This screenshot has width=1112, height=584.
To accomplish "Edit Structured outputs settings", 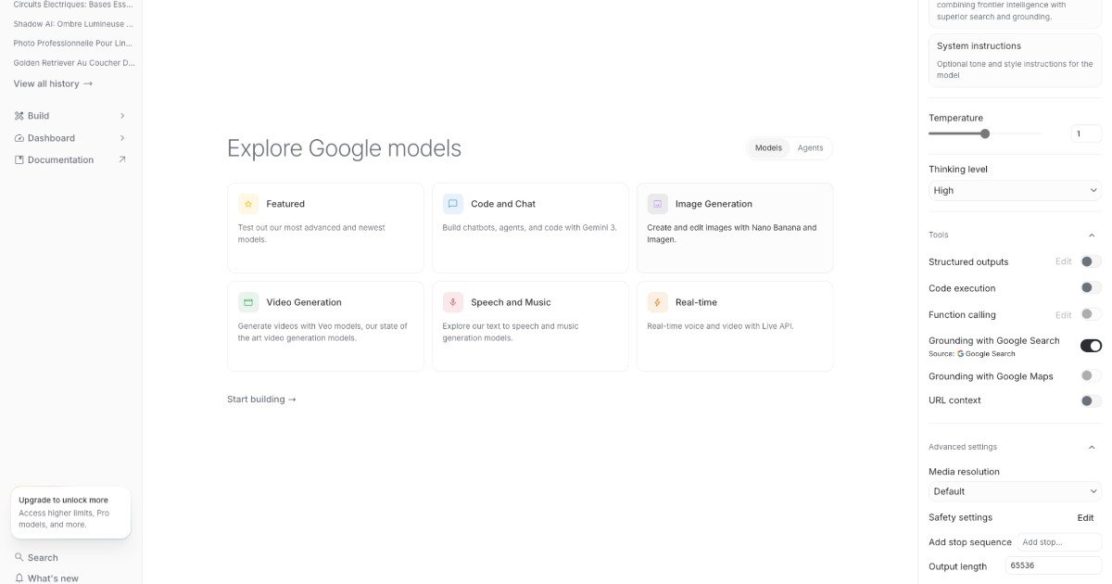I will [1064, 261].
